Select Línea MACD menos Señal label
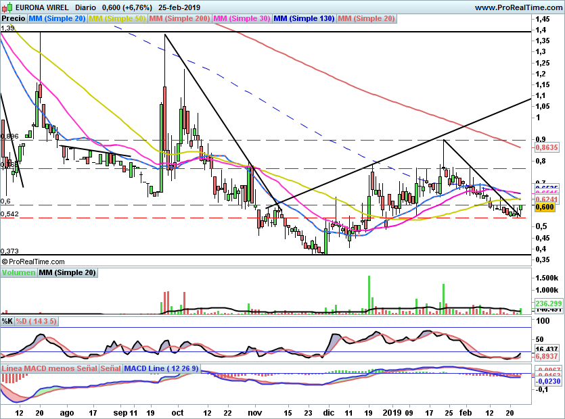Viewport: 565px width, 419px height. pyautogui.click(x=49, y=368)
